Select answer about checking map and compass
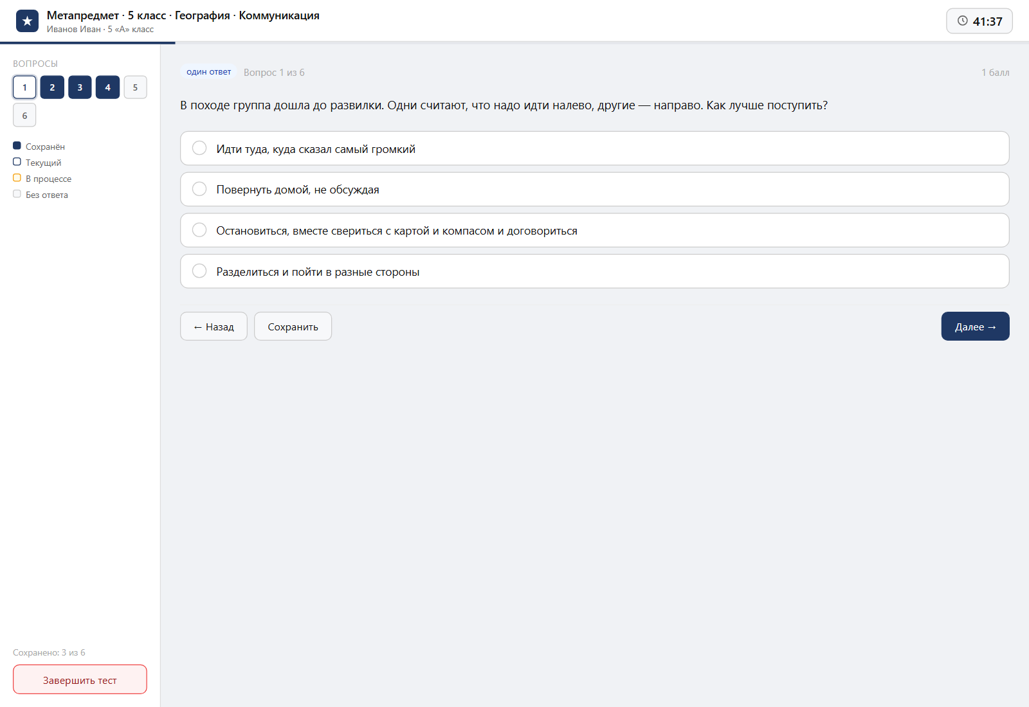This screenshot has height=707, width=1029. tap(595, 231)
